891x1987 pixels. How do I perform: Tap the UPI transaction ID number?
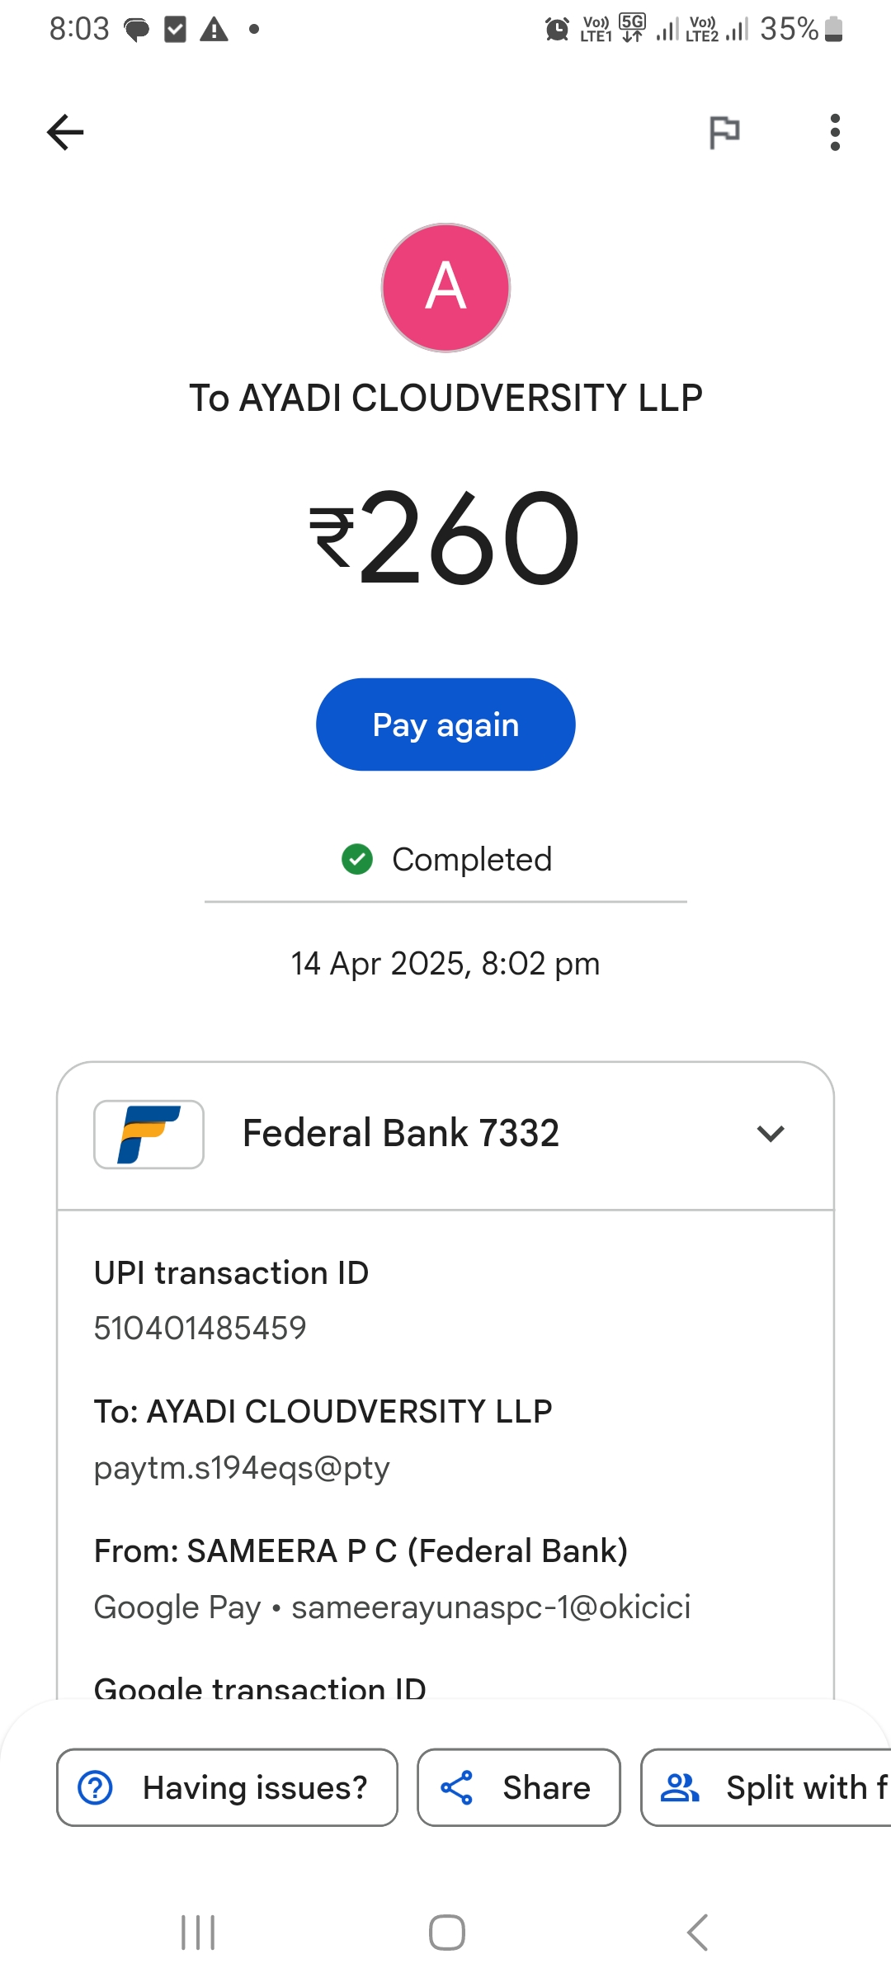(200, 1329)
